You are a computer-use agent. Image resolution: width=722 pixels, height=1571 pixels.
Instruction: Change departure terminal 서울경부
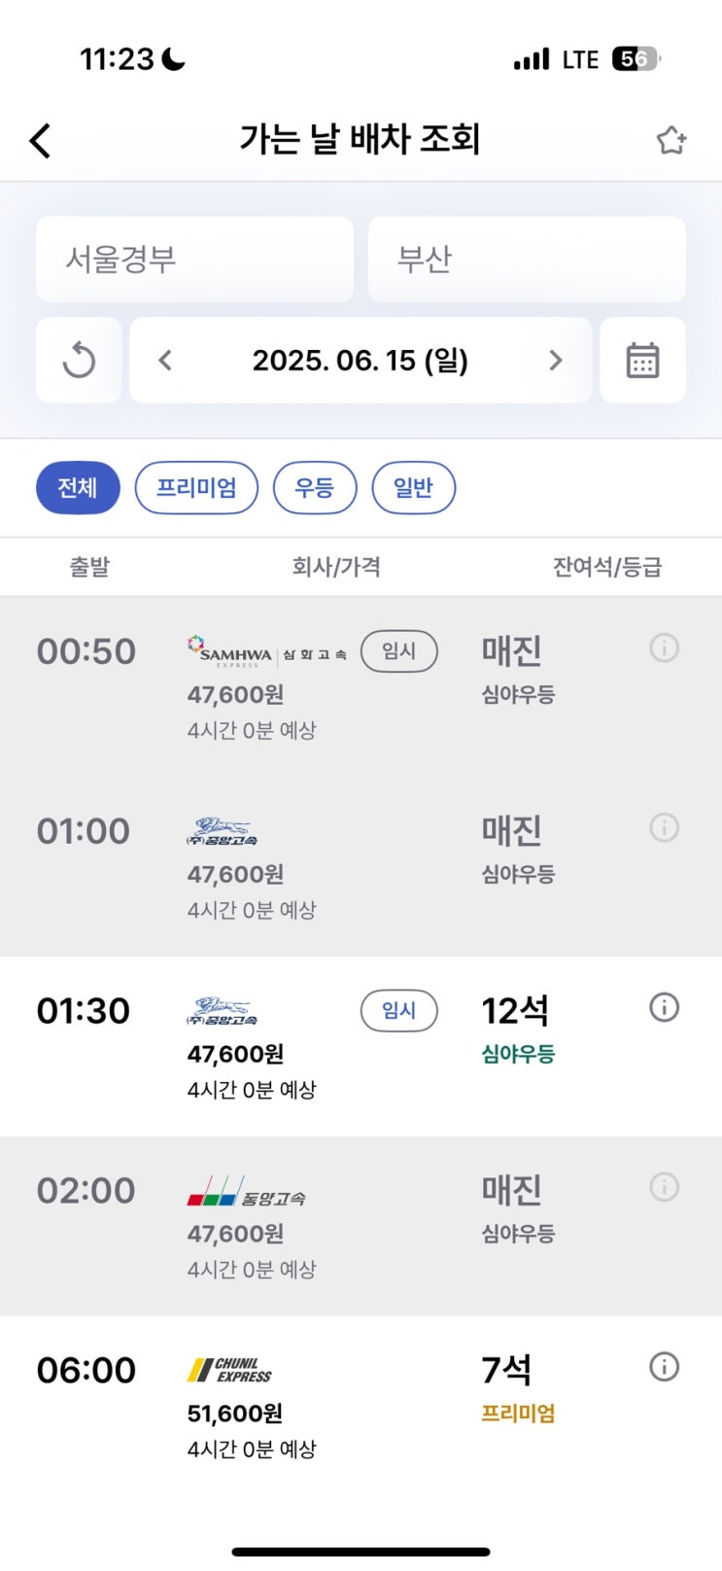[x=194, y=260]
